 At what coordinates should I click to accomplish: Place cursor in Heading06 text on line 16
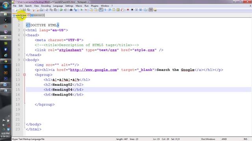pos(62,95)
